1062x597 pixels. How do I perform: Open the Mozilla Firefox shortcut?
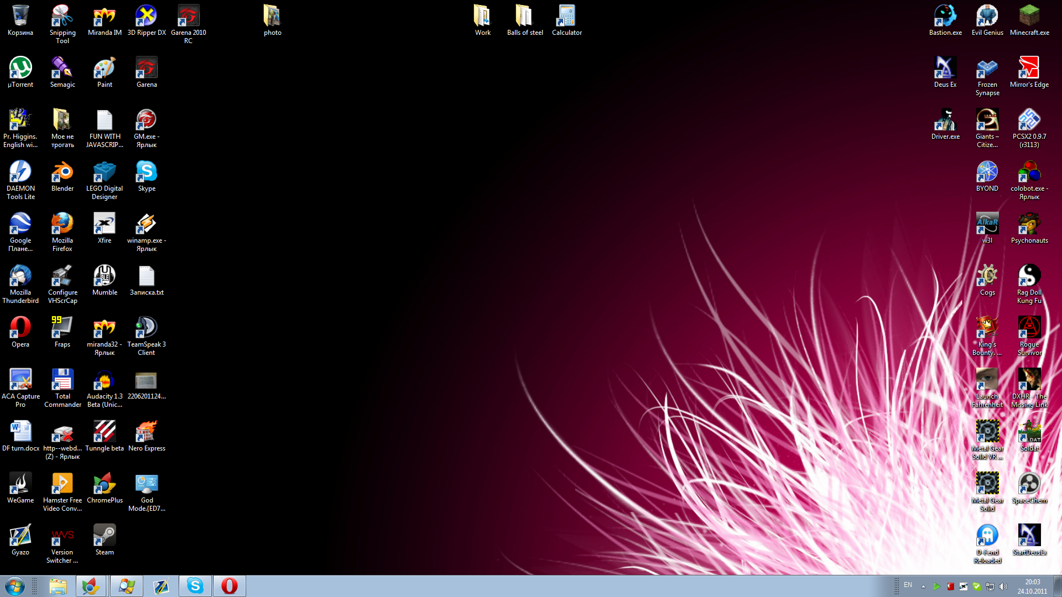coord(63,224)
